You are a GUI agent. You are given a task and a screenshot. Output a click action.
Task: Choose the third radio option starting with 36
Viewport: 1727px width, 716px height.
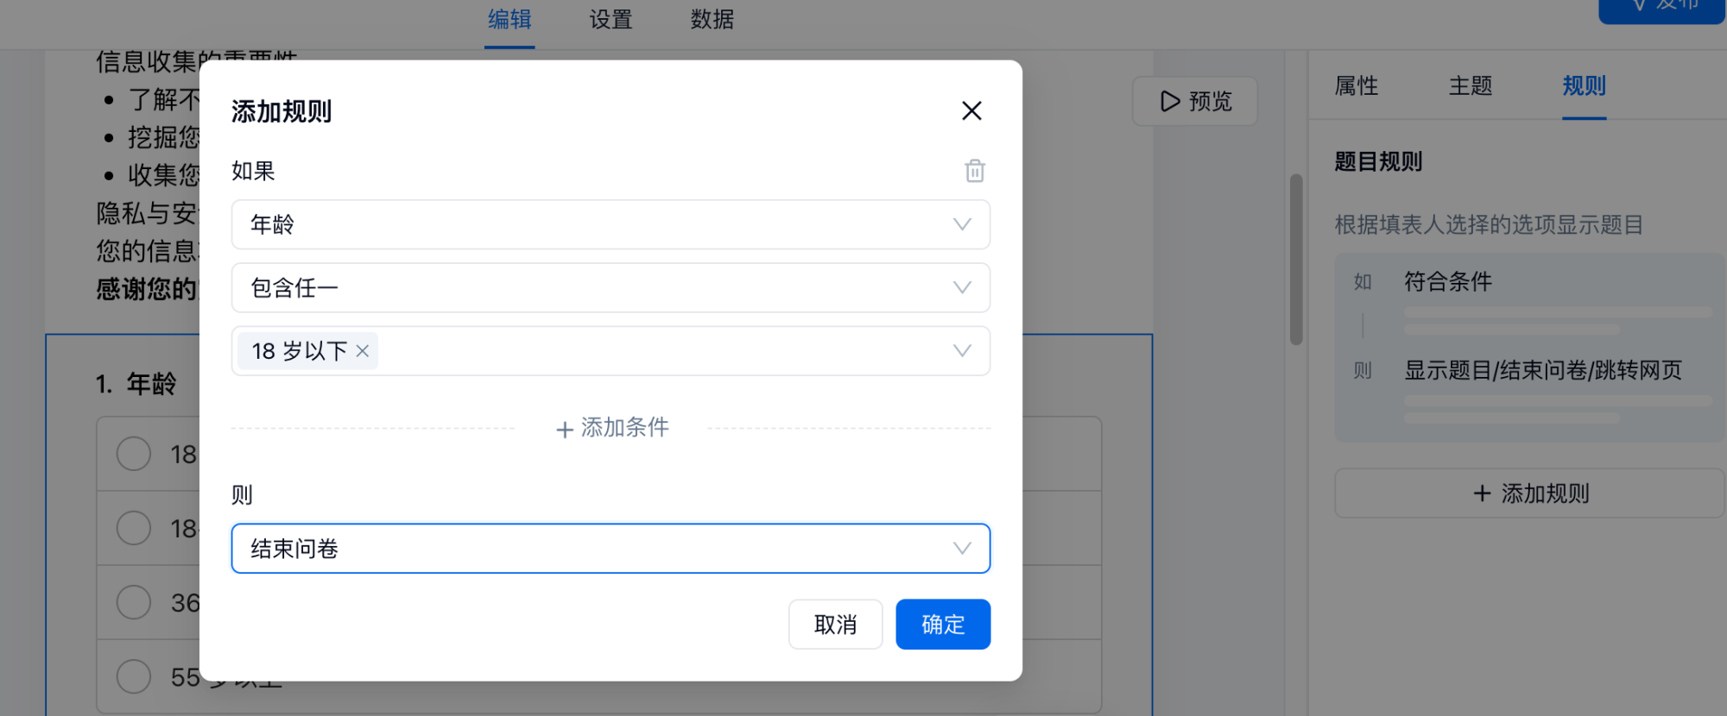[134, 602]
